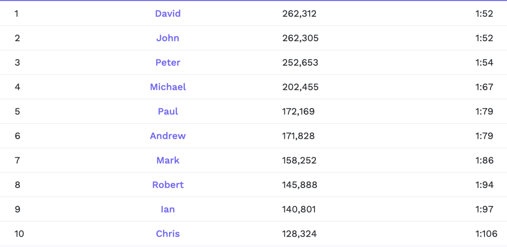Open the Chris link
The height and width of the screenshot is (247, 507).
tap(168, 233)
